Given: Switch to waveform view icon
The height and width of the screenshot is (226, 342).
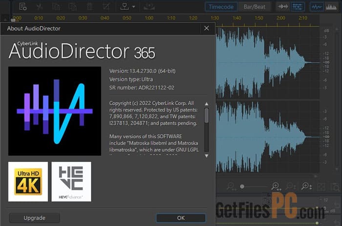Looking at the screenshot, I should coord(316,7).
